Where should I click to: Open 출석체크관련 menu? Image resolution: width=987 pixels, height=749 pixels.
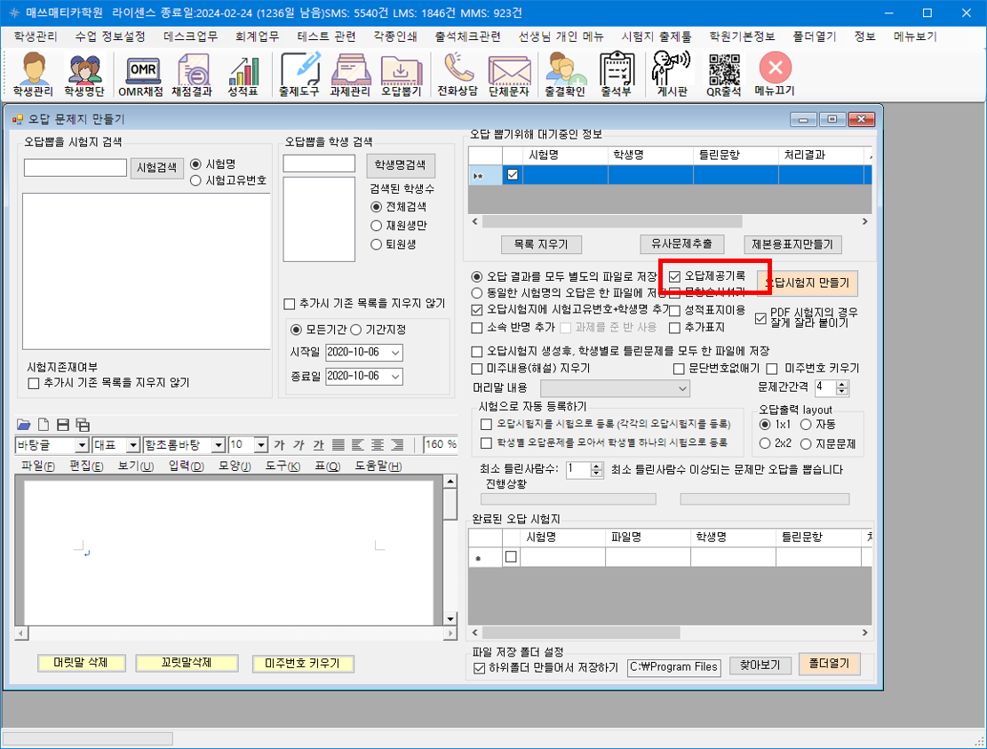pyautogui.click(x=467, y=36)
